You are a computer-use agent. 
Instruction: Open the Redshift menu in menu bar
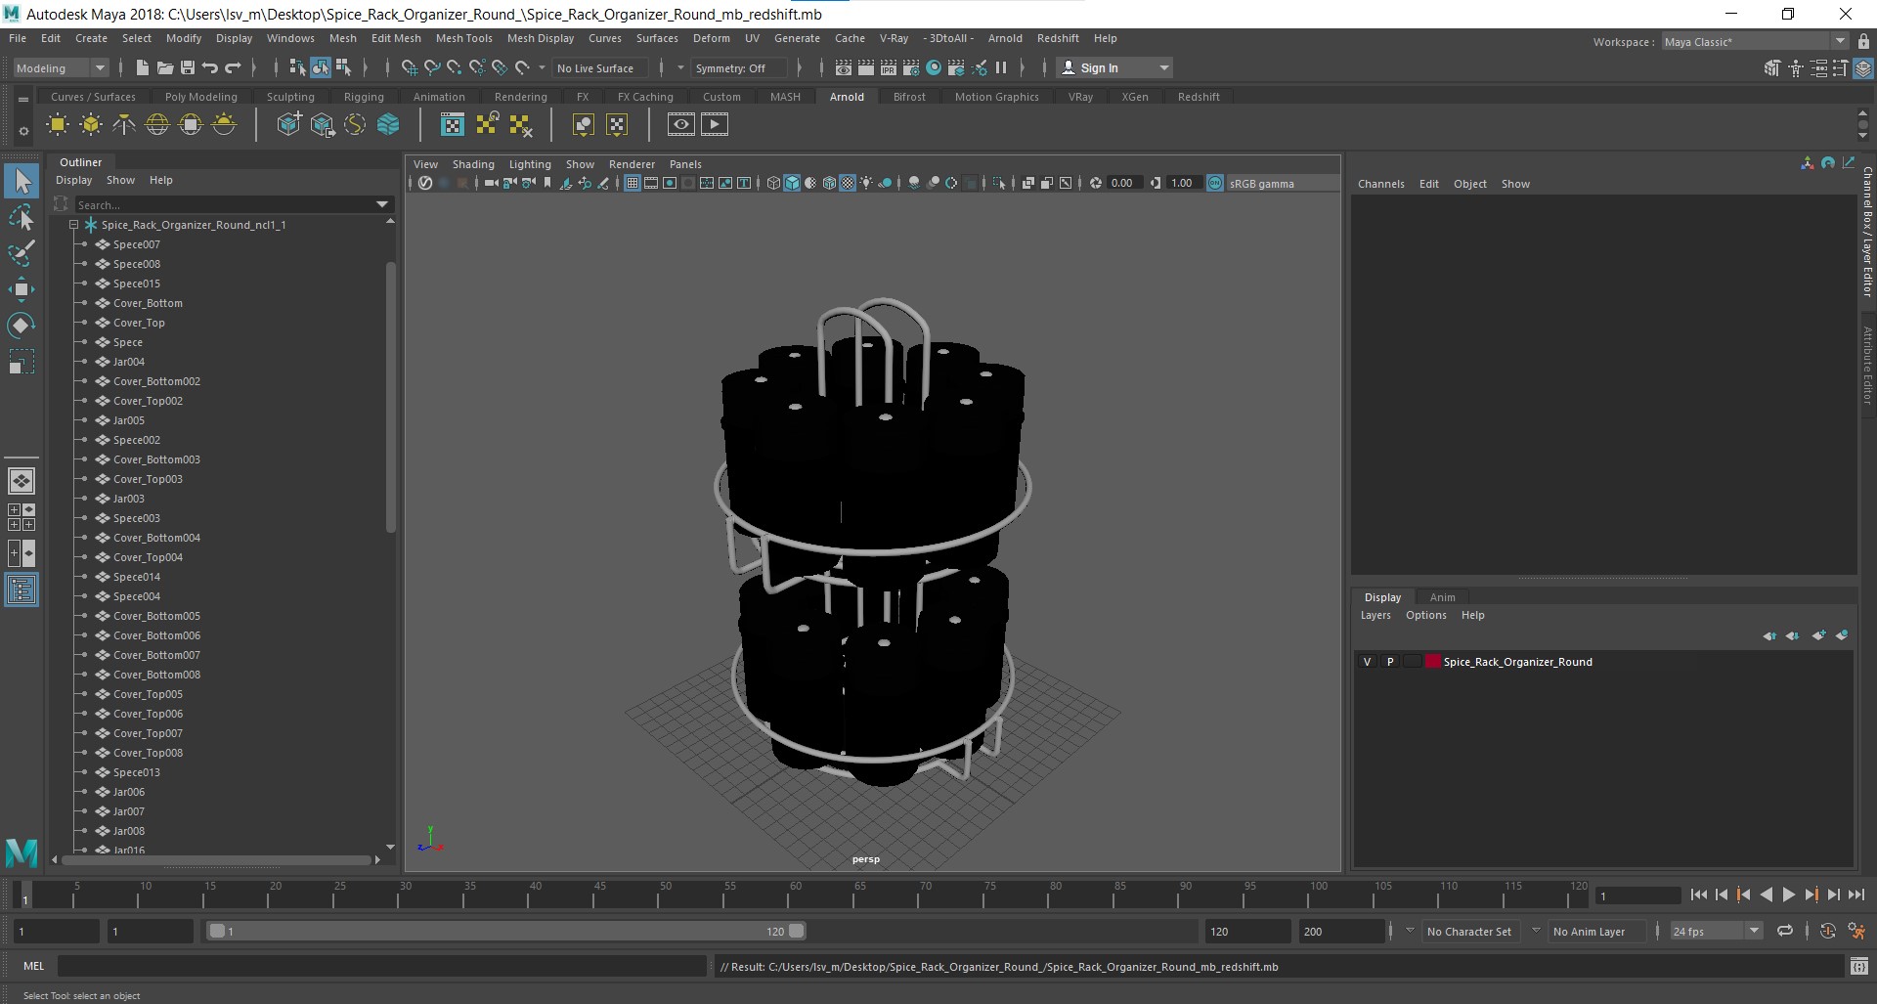1058,38
